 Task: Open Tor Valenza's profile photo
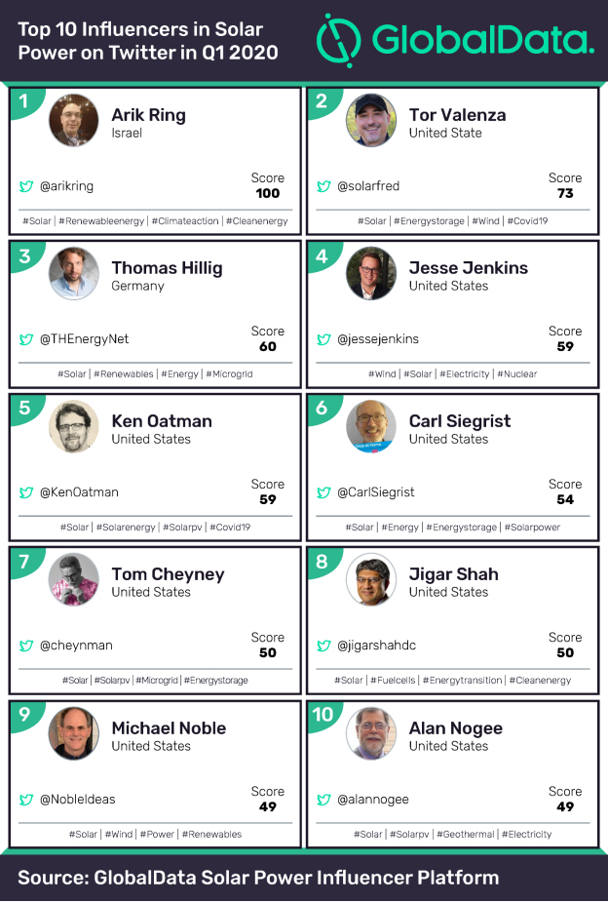click(x=371, y=121)
